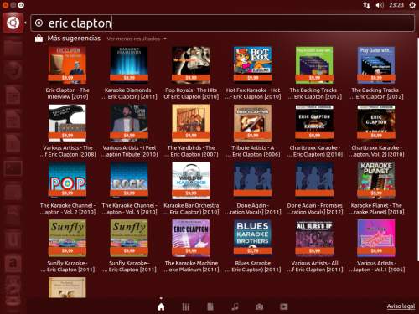Open the Karaoke Planet [2010] album
Screen dimensions: 419x314
click(x=376, y=188)
